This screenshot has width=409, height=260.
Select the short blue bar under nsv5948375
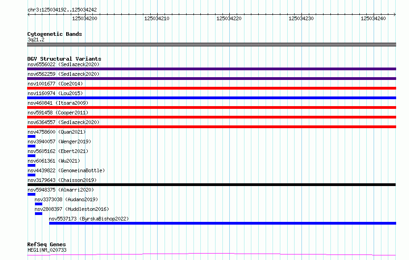[31, 194]
